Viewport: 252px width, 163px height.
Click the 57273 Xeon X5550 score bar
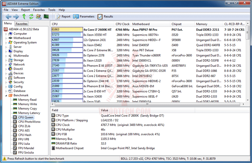pos(67,35)
